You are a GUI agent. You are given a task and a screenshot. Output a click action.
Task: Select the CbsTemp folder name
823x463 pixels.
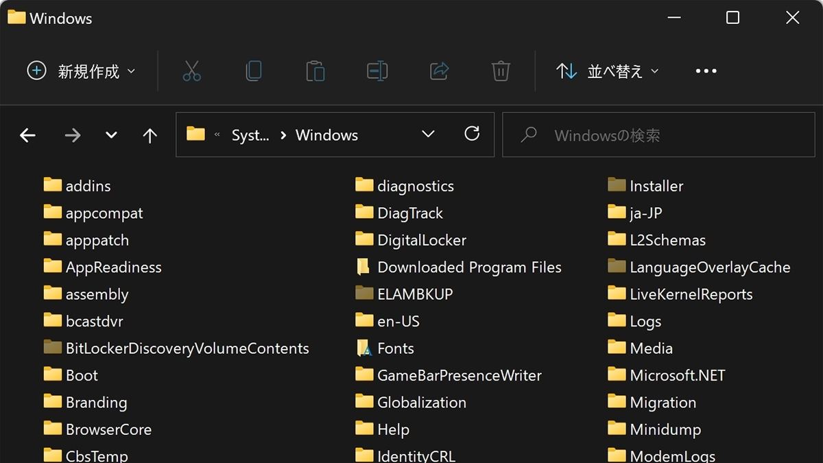point(97,455)
